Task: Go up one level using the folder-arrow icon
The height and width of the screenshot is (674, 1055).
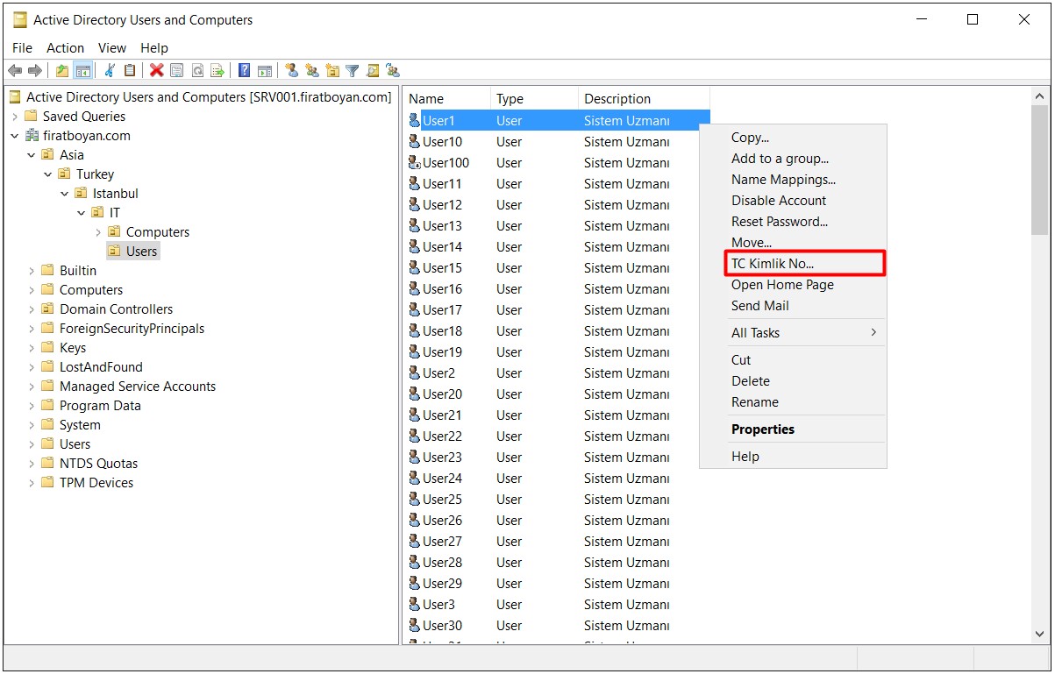Action: 62,71
